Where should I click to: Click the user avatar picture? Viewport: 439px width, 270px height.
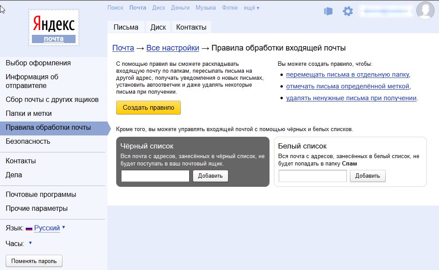[x=425, y=10]
